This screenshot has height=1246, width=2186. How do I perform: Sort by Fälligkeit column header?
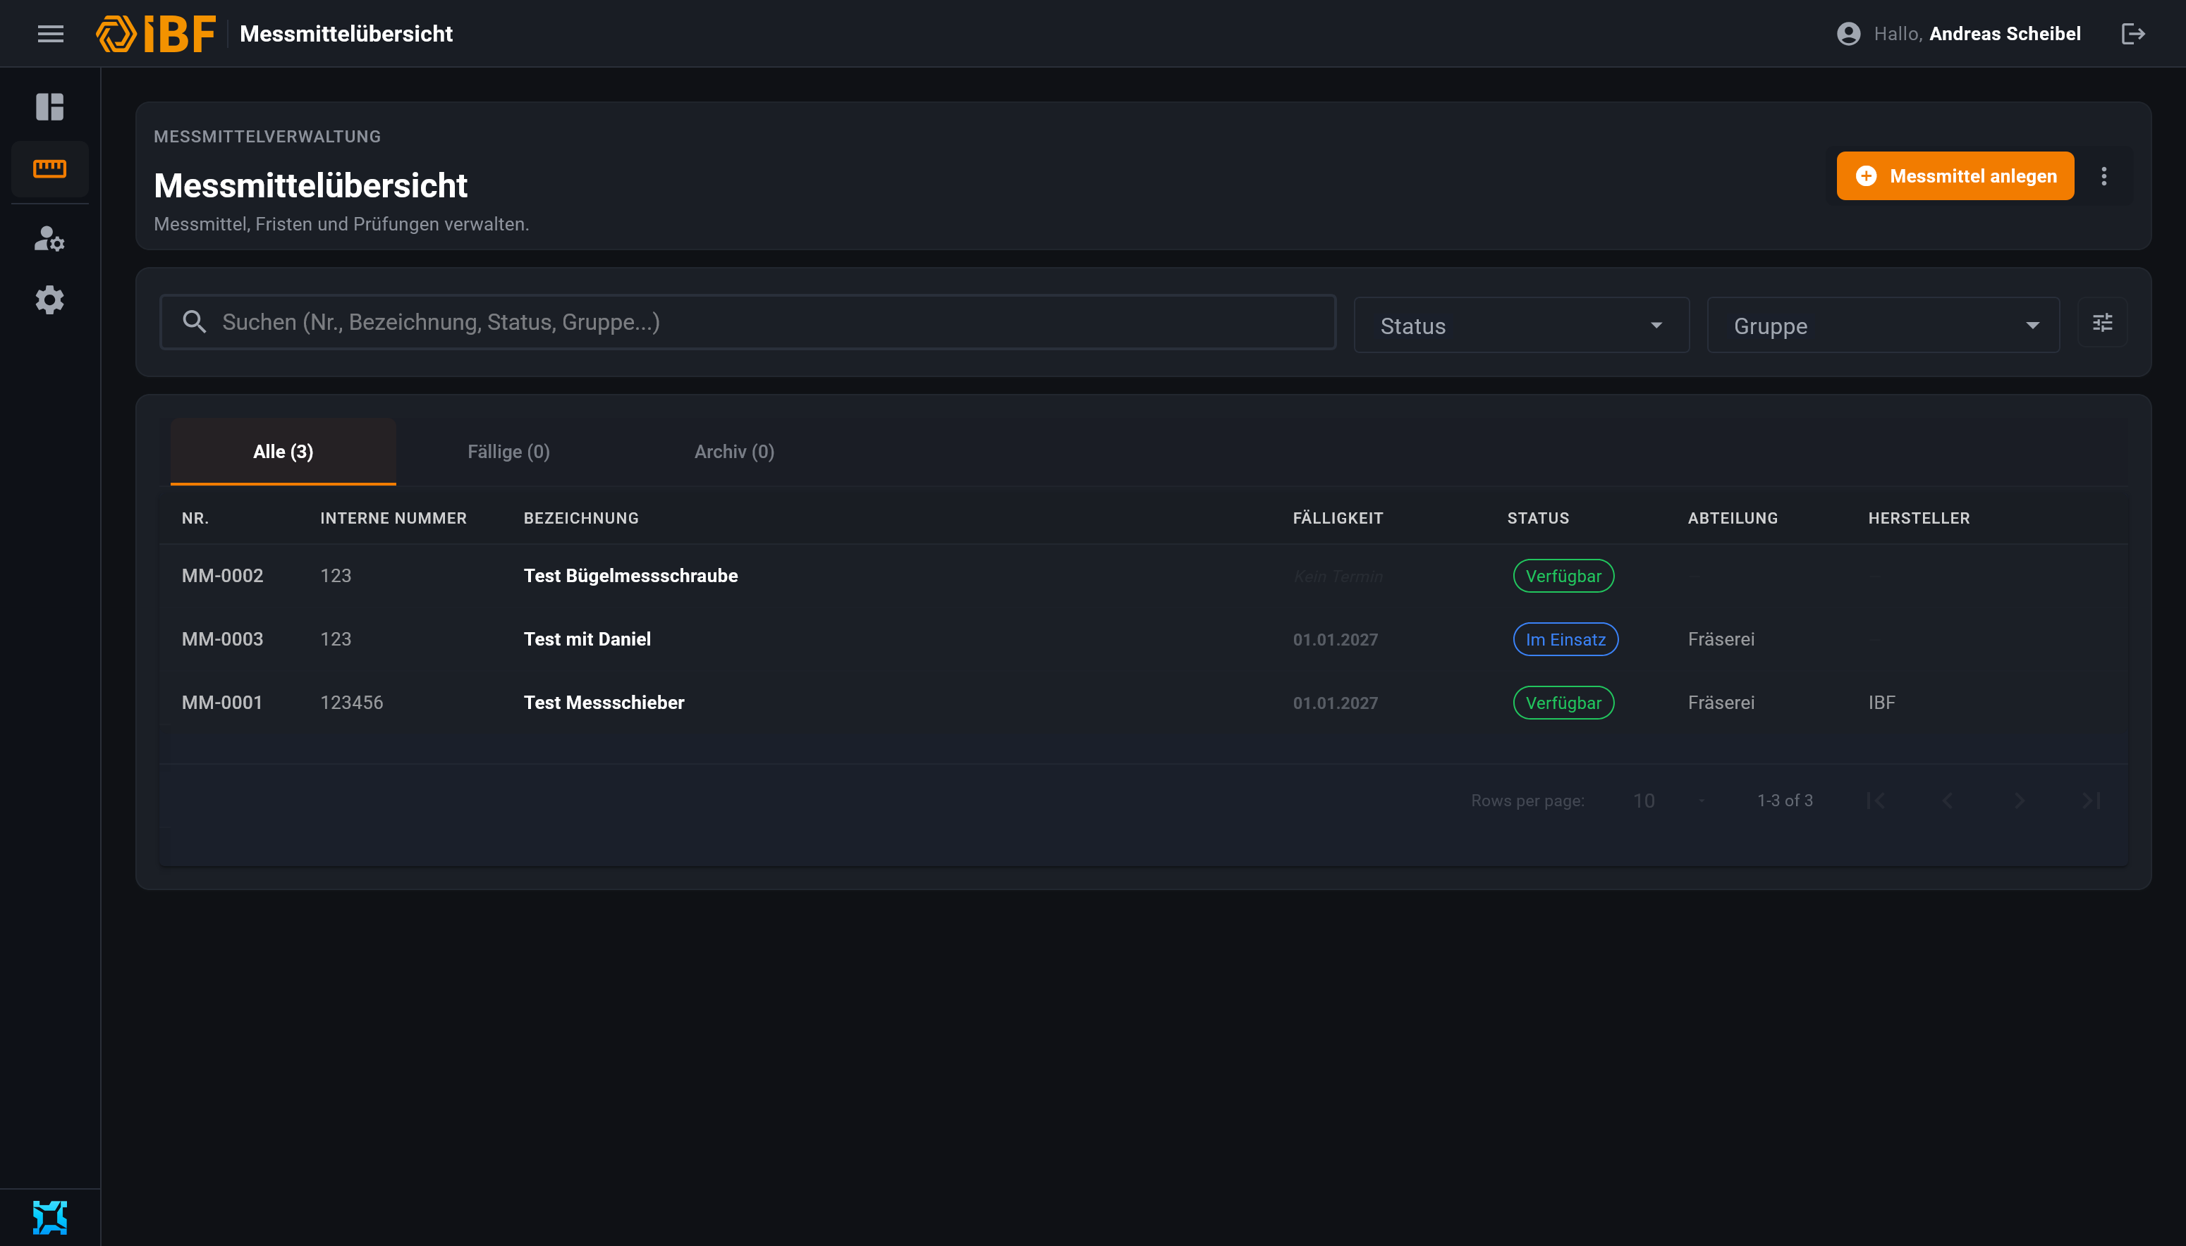[x=1338, y=518]
